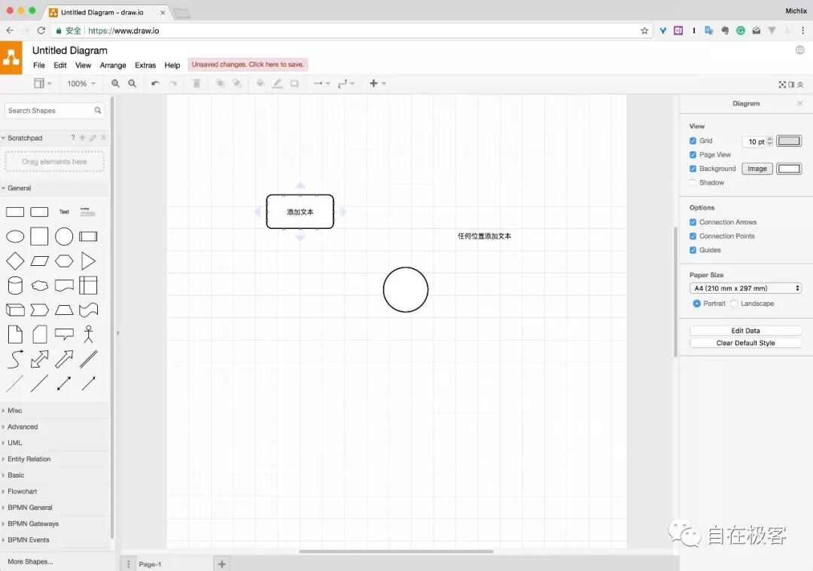Expand the Misc shape category
813x571 pixels.
point(14,411)
